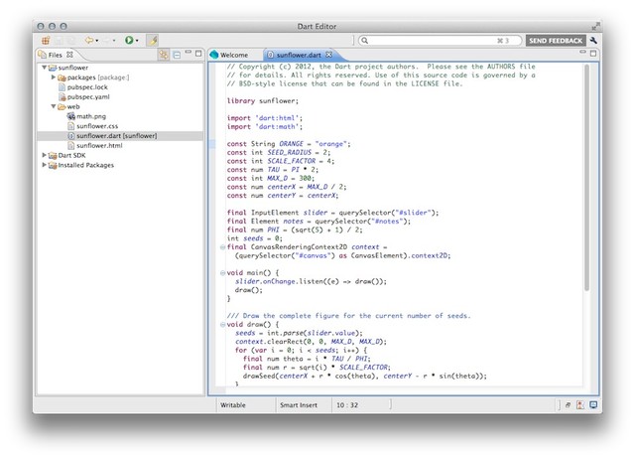This screenshot has height=459, width=635.
Task: Minimize the editor area
Action: point(582,53)
